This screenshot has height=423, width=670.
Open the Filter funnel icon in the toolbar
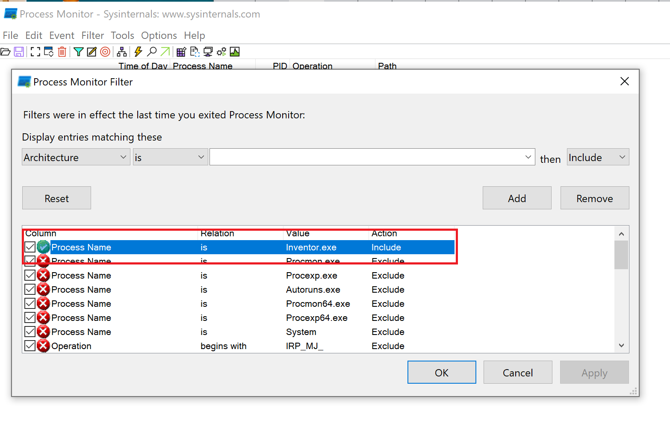click(79, 51)
